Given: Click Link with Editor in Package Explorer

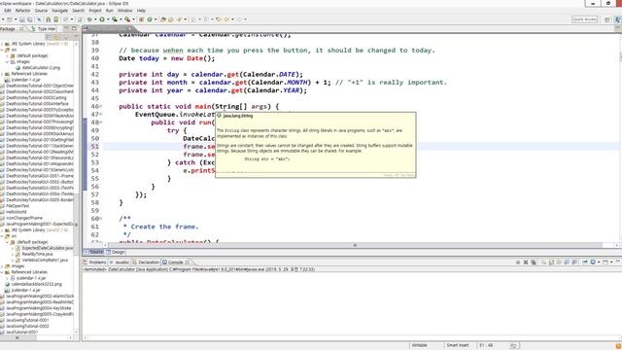Looking at the screenshot, I should click(x=56, y=37).
